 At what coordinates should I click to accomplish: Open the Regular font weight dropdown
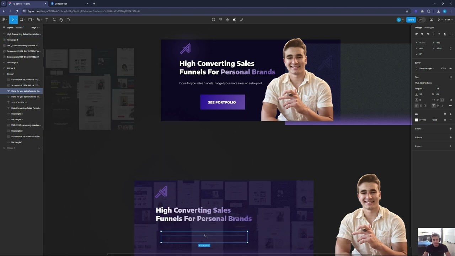[x=419, y=89]
